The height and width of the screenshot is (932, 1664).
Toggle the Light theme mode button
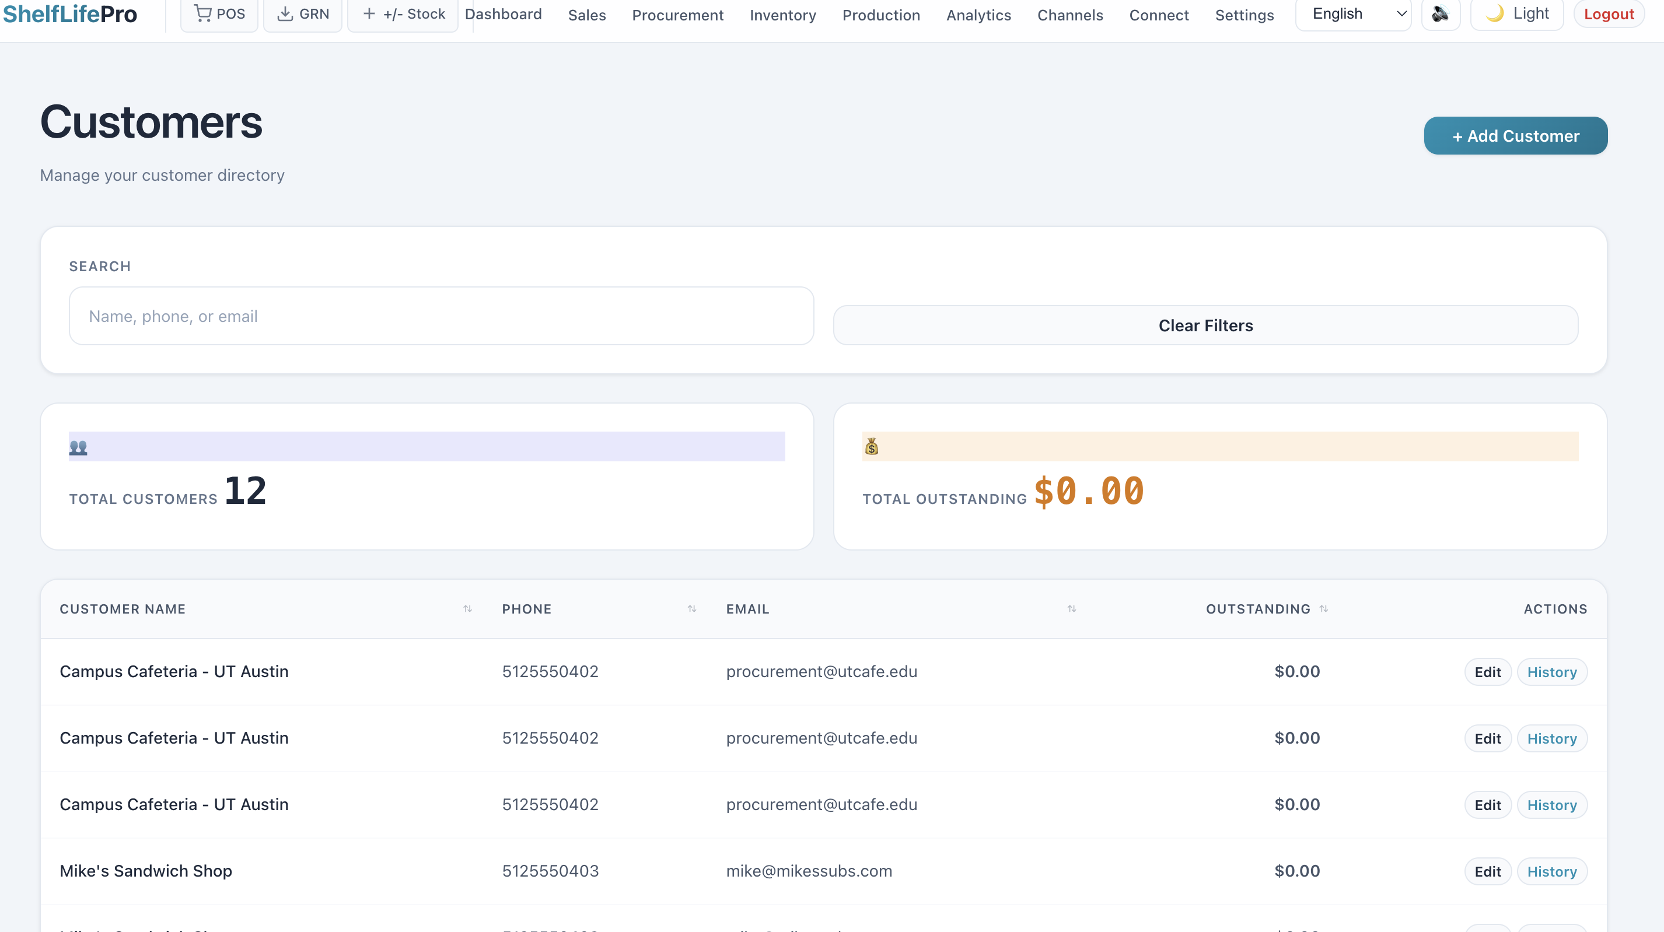[x=1516, y=14]
